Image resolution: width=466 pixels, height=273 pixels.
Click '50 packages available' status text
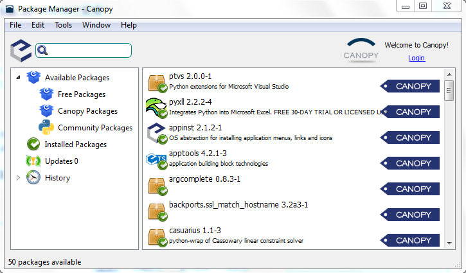(x=44, y=262)
